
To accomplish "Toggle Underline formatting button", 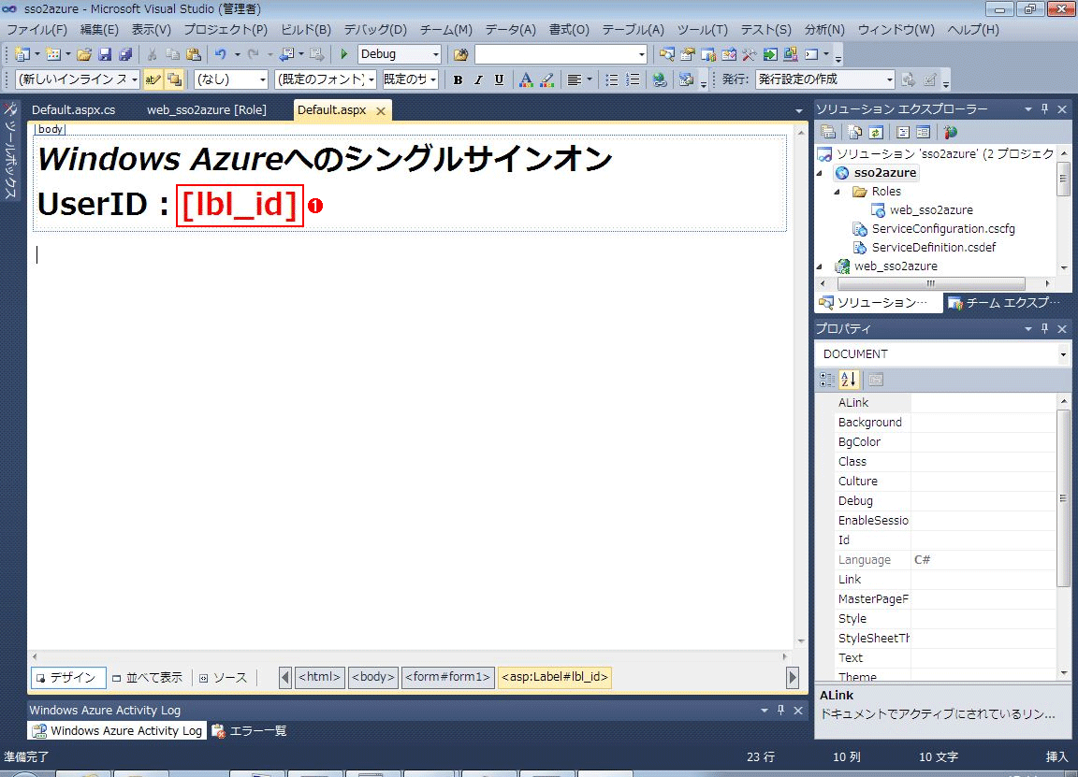I will pyautogui.click(x=499, y=79).
